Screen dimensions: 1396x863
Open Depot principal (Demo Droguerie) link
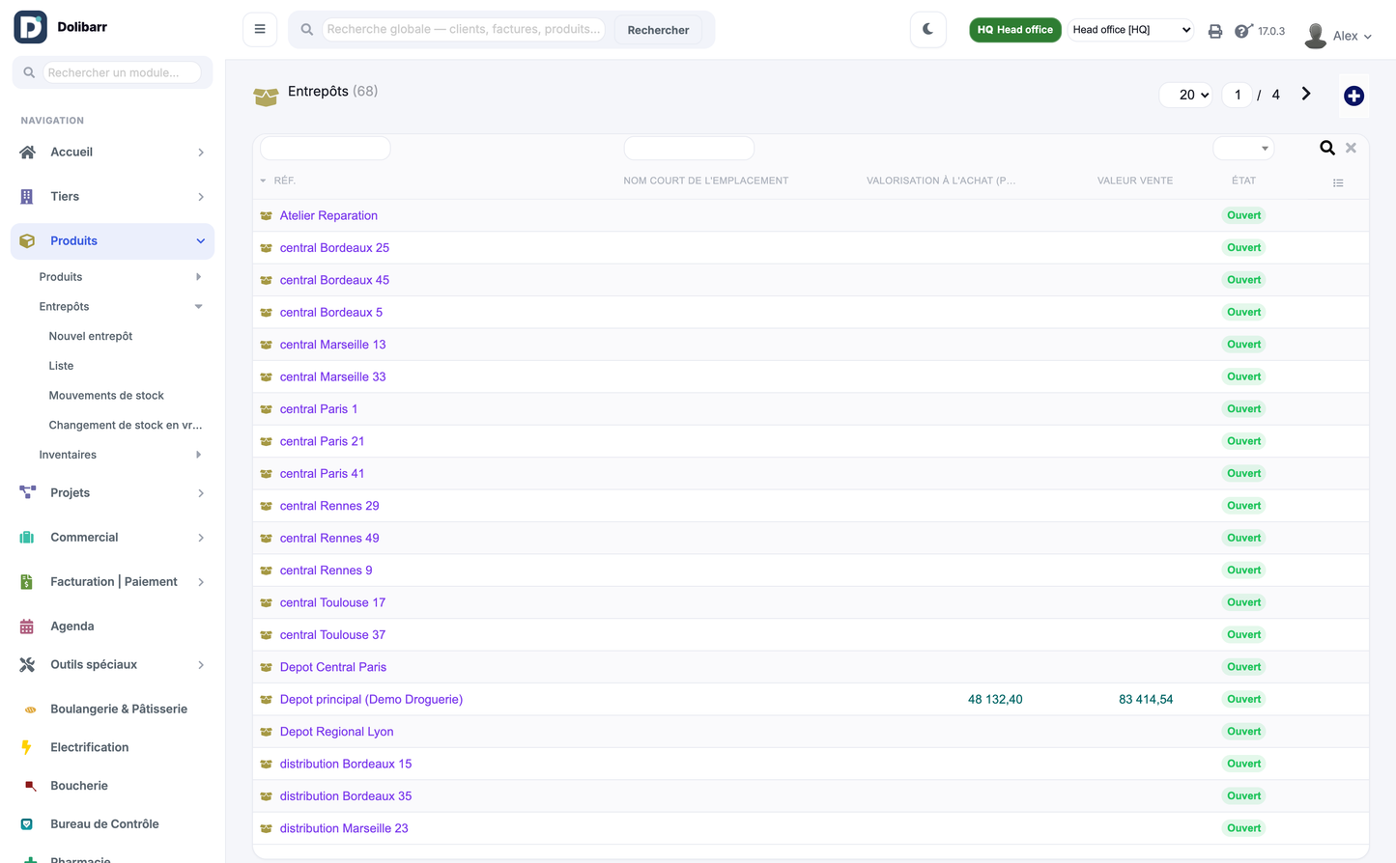point(371,700)
